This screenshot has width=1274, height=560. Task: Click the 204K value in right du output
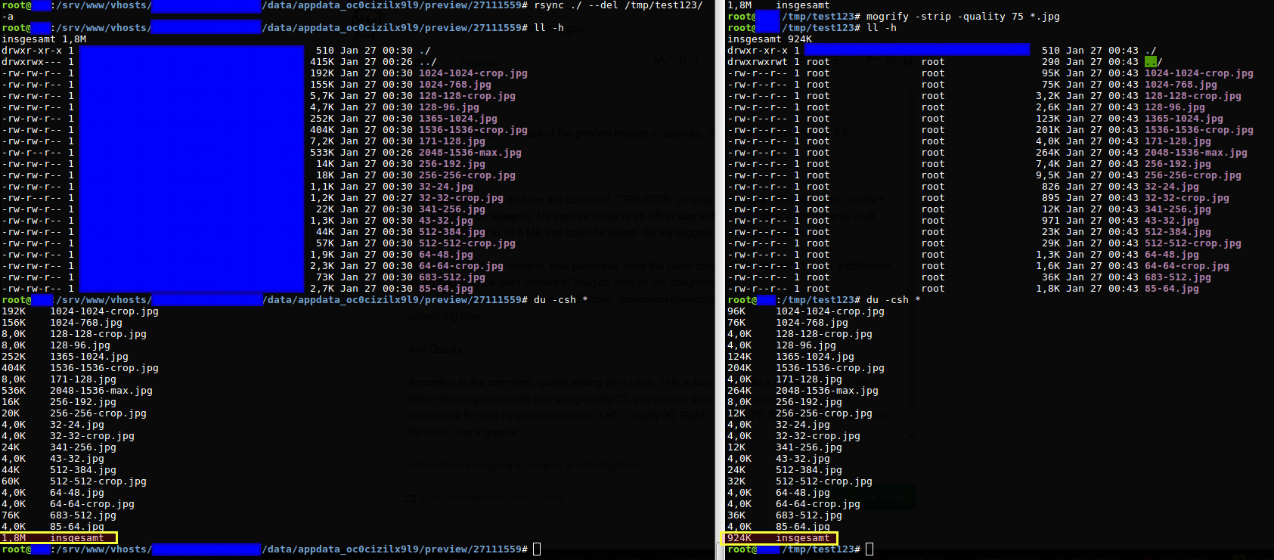tap(739, 368)
